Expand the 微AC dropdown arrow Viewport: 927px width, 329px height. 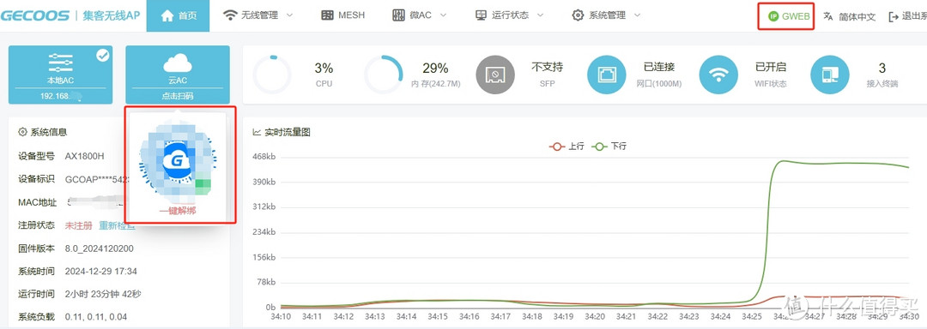pyautogui.click(x=443, y=15)
